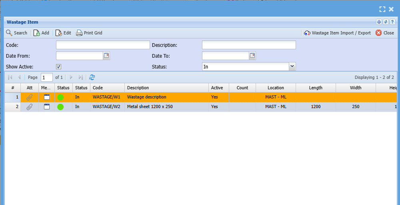Sort by the Width column header
Viewport: 400px width, 205px height.
(x=356, y=88)
